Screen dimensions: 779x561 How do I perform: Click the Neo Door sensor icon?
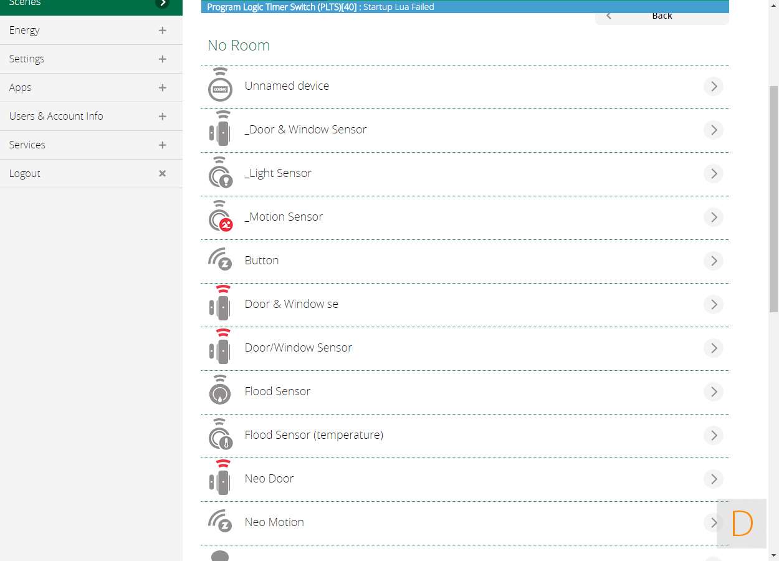(220, 479)
